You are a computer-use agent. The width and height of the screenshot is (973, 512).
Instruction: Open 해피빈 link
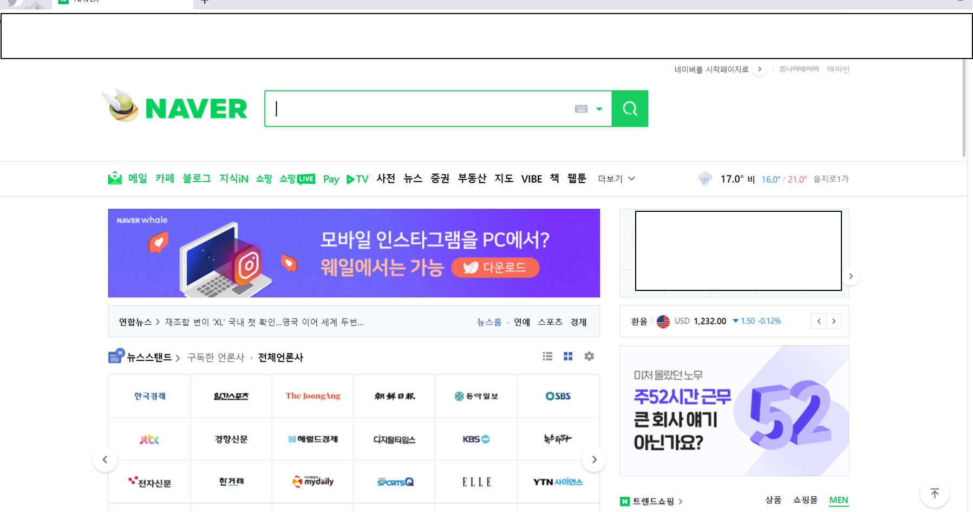838,69
